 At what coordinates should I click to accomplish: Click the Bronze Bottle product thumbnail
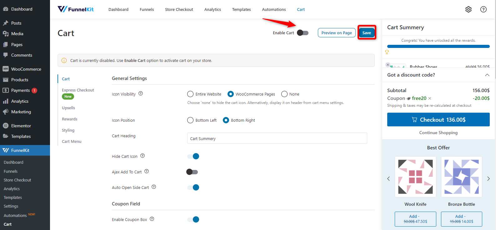[x=461, y=176]
